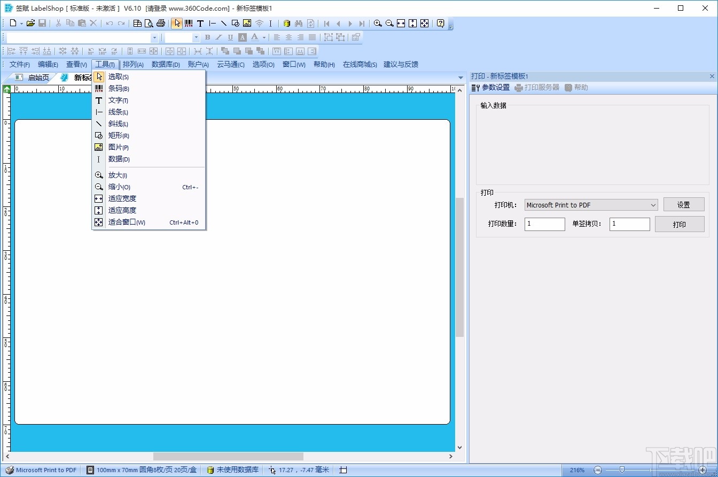Expand the new file dropdown arrow

(x=21, y=24)
